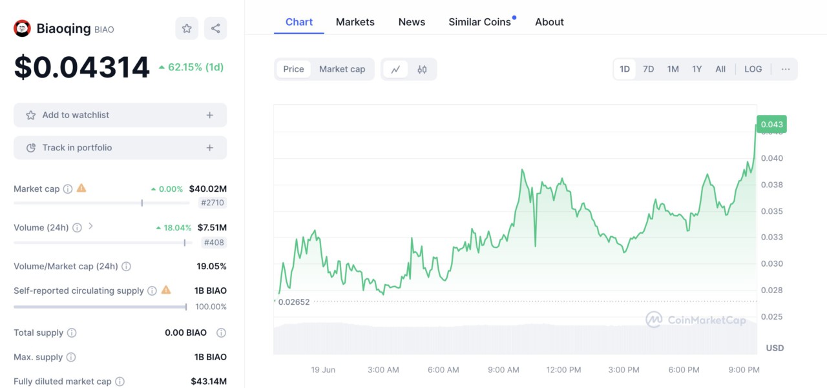Click the Market cap rank progress slider

coord(141,203)
